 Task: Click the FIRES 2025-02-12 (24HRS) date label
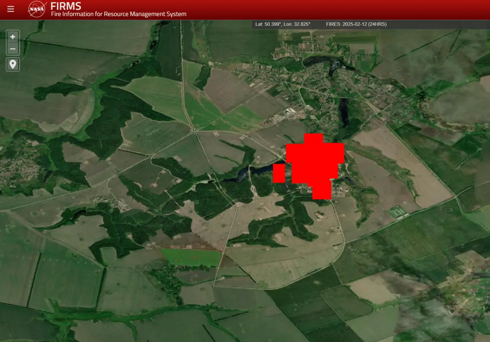click(x=356, y=24)
